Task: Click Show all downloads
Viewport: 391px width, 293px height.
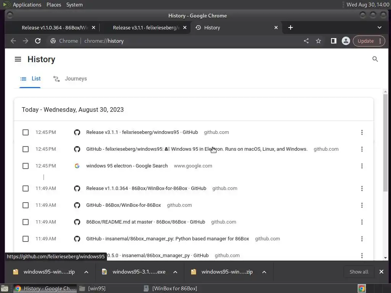Action: [x=359, y=272]
